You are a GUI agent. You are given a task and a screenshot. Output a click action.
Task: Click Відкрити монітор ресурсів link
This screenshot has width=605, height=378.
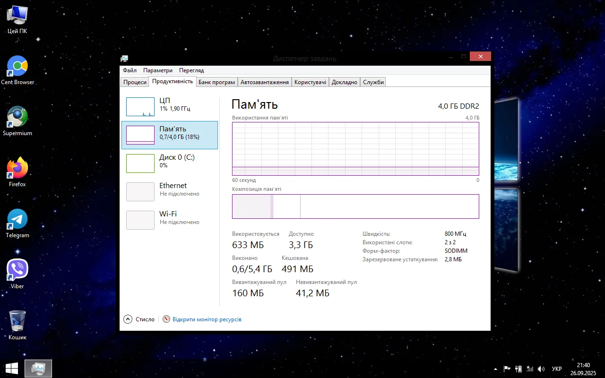tap(207, 319)
